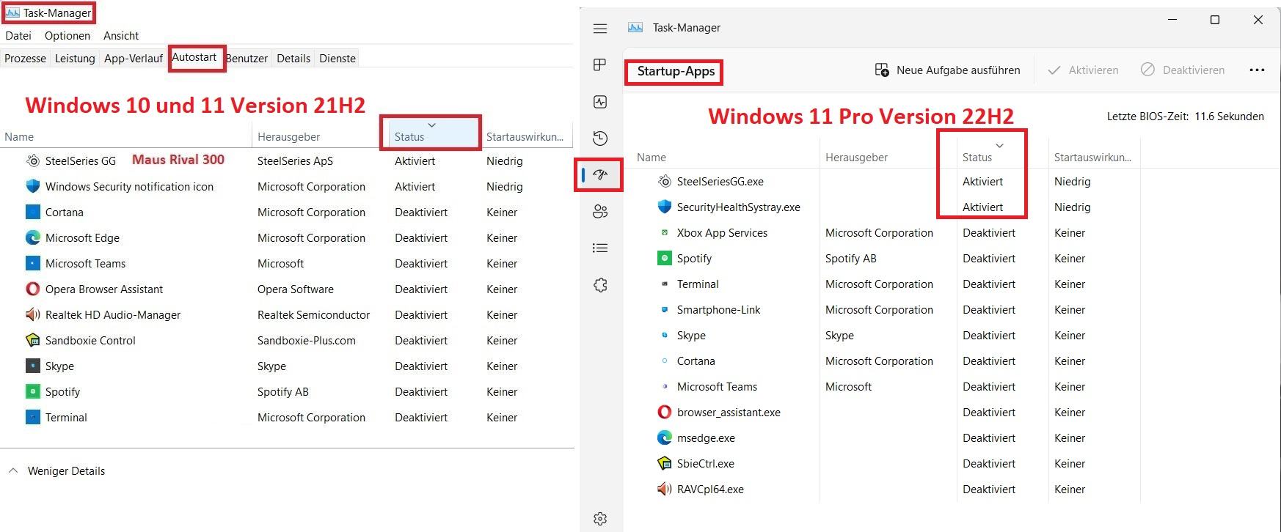
Task: Sort by Startauswirkung column in left window
Action: coord(525,136)
